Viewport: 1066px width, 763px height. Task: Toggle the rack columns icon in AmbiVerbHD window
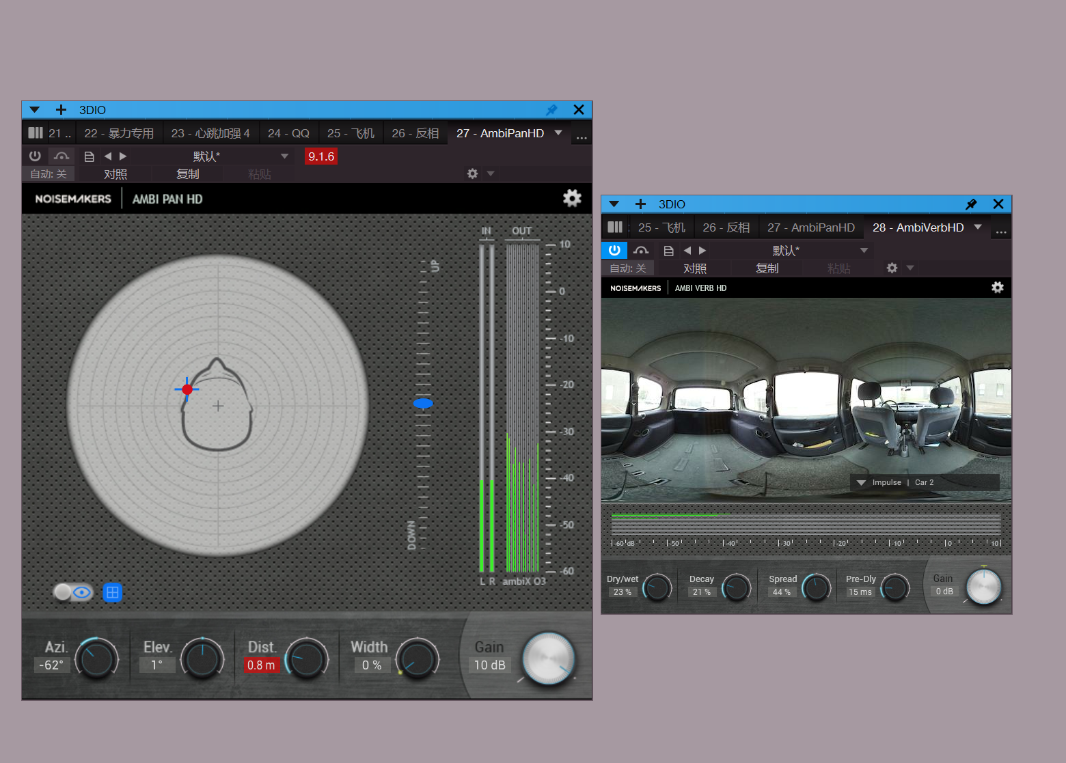coord(615,227)
